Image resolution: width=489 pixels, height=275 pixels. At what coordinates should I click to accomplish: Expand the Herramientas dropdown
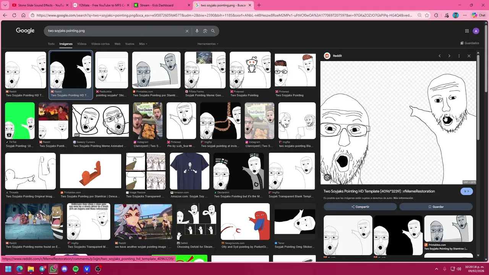pyautogui.click(x=208, y=44)
